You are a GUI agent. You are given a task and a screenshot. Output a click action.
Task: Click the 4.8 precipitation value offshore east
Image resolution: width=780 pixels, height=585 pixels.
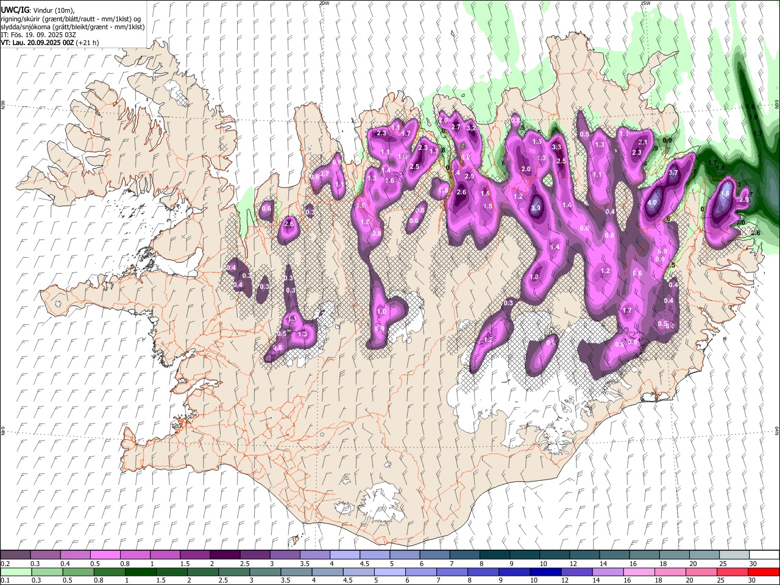[x=725, y=193]
